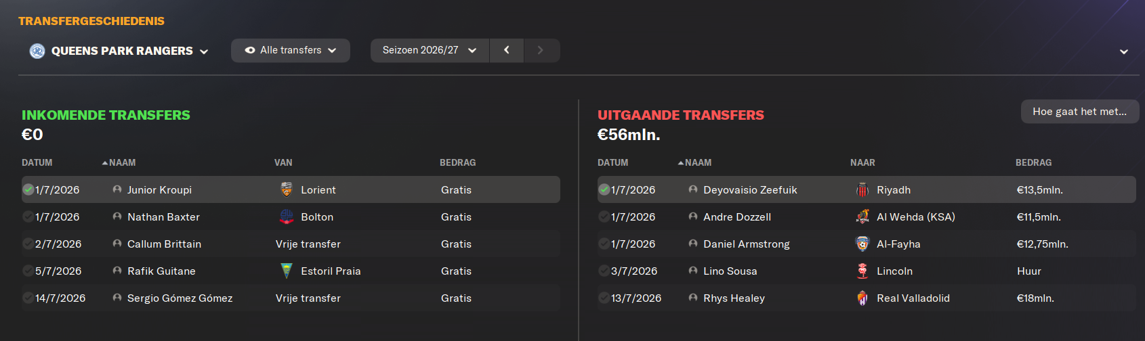Tick the checkbox beside Nathan Baxter transfer

[x=28, y=217]
